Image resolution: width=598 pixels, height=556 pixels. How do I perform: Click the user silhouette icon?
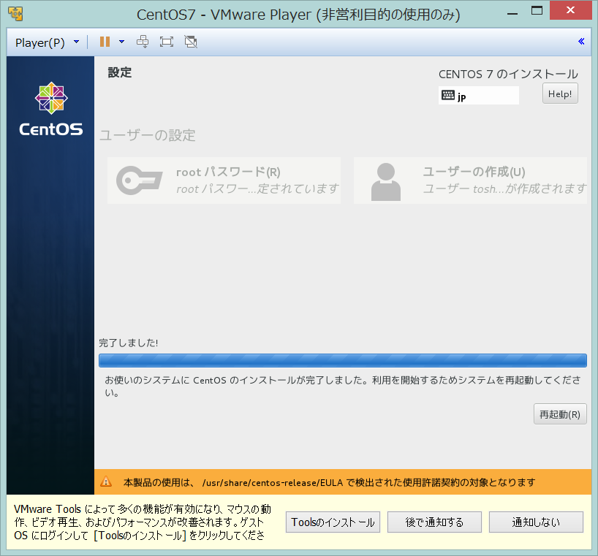(386, 182)
